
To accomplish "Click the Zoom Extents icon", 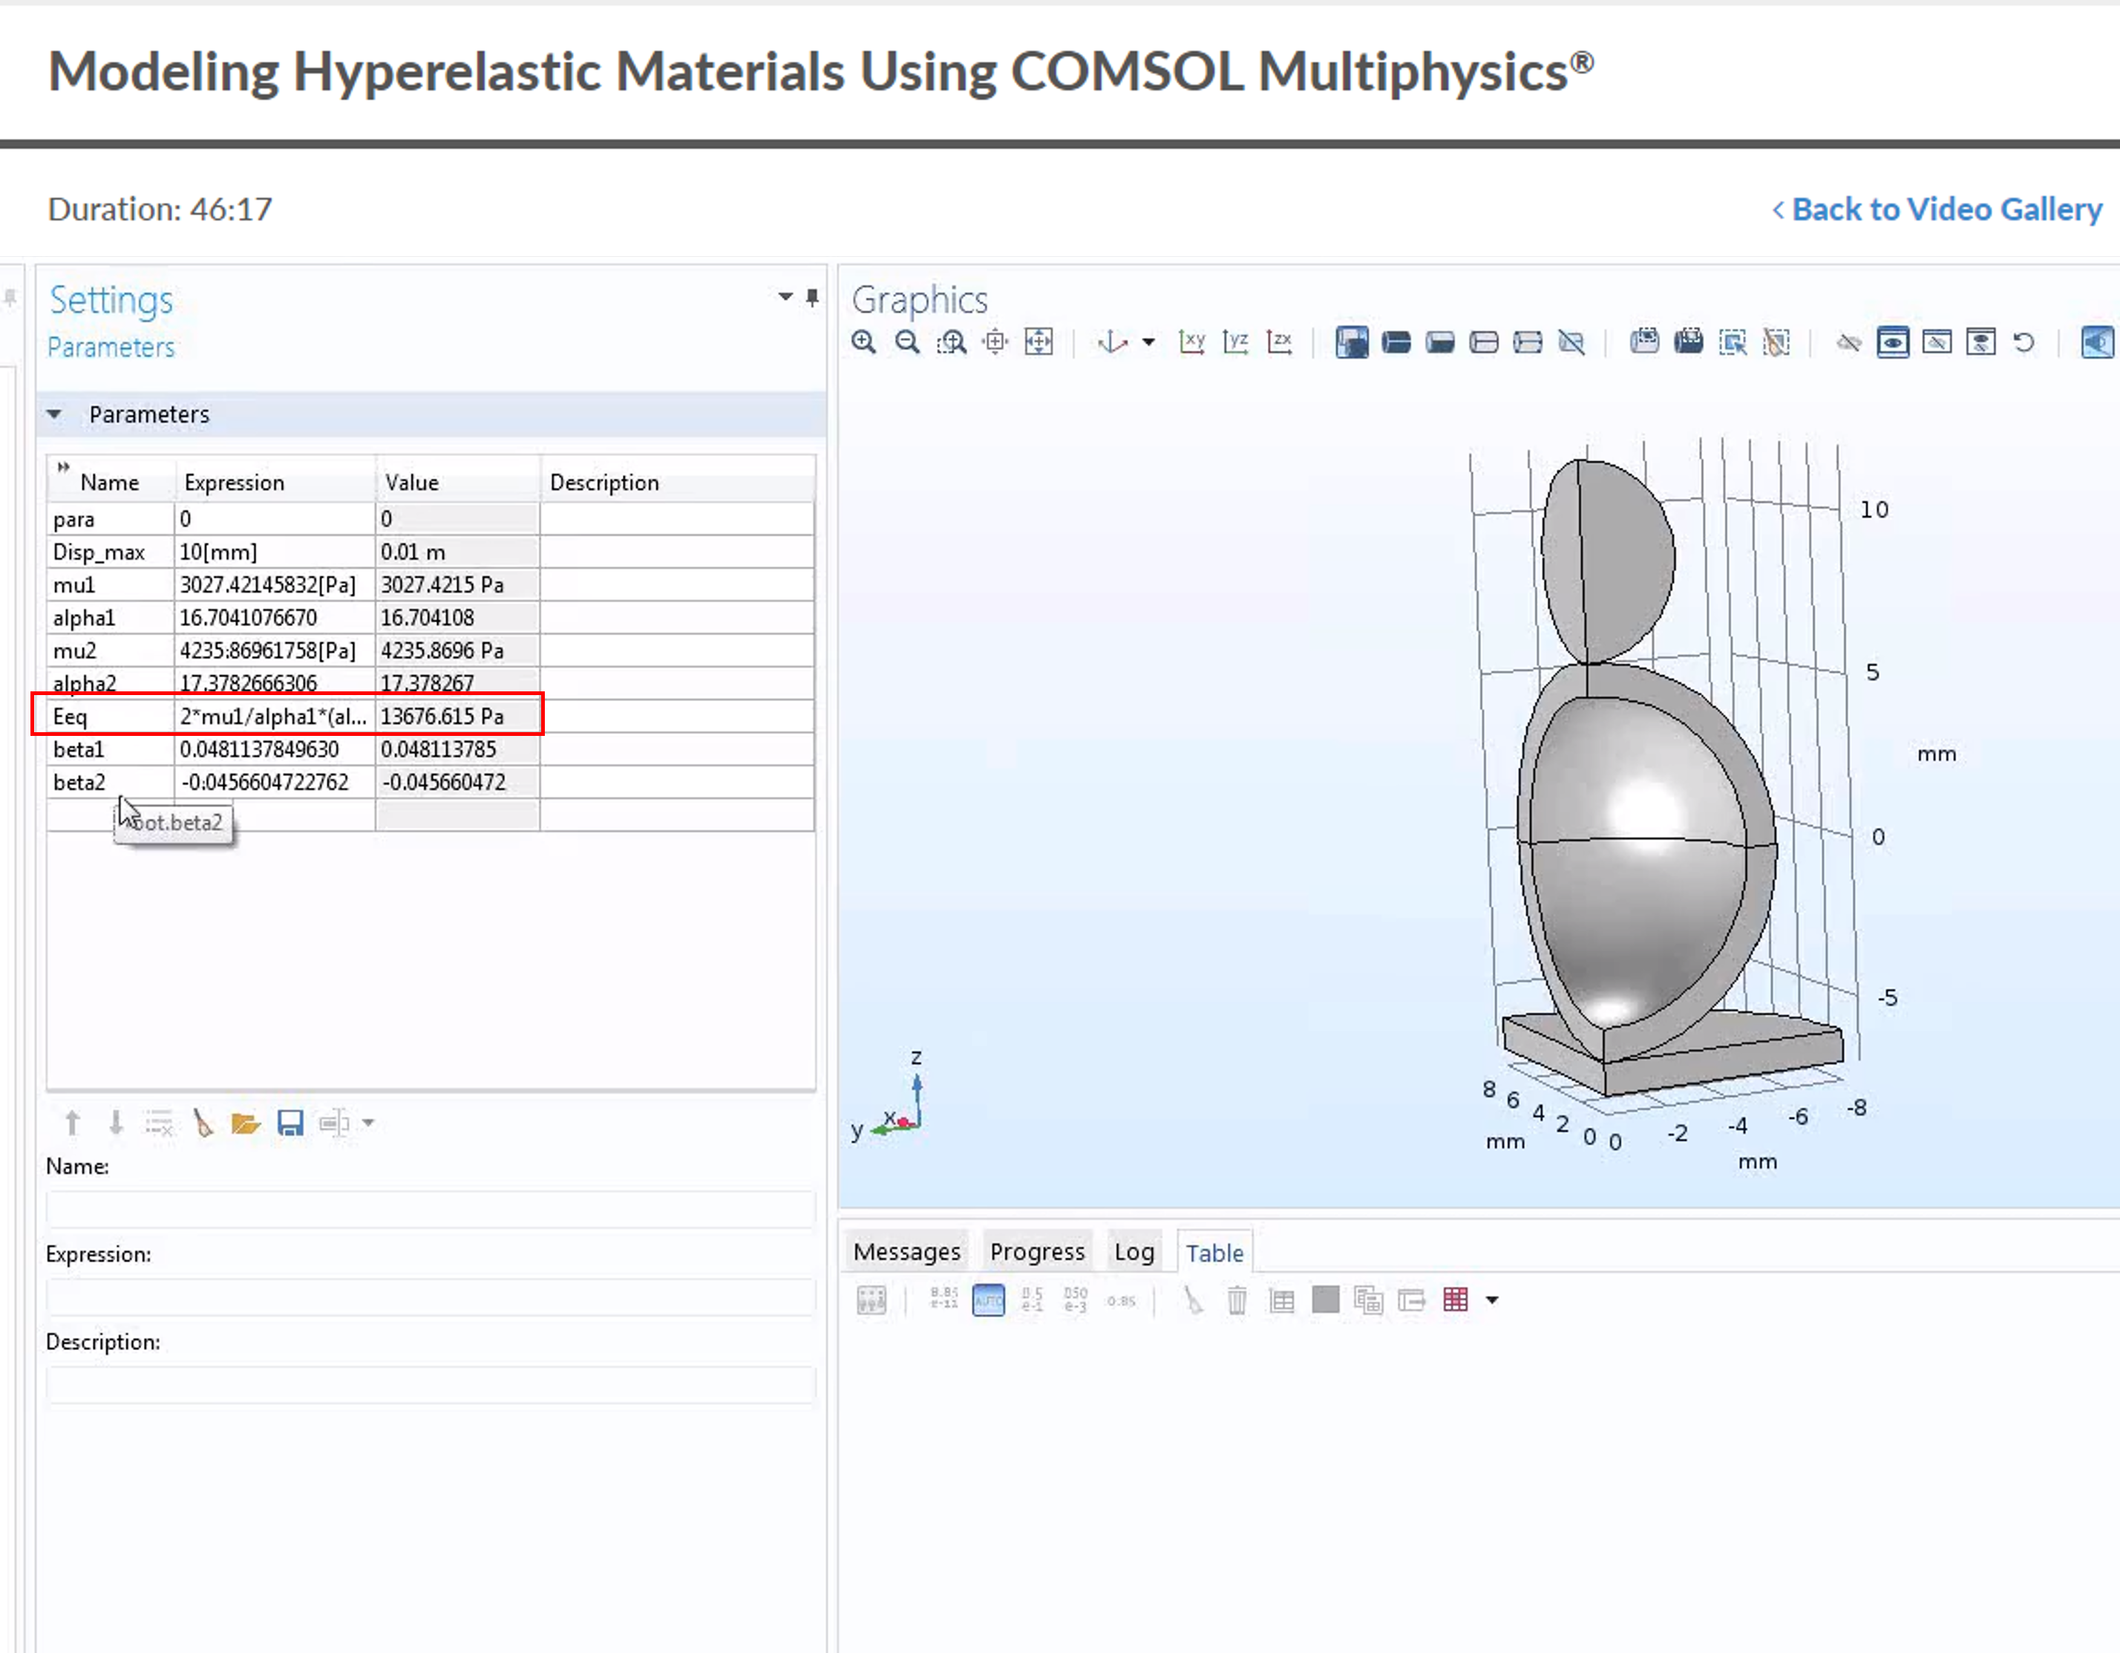I will [x=1038, y=342].
